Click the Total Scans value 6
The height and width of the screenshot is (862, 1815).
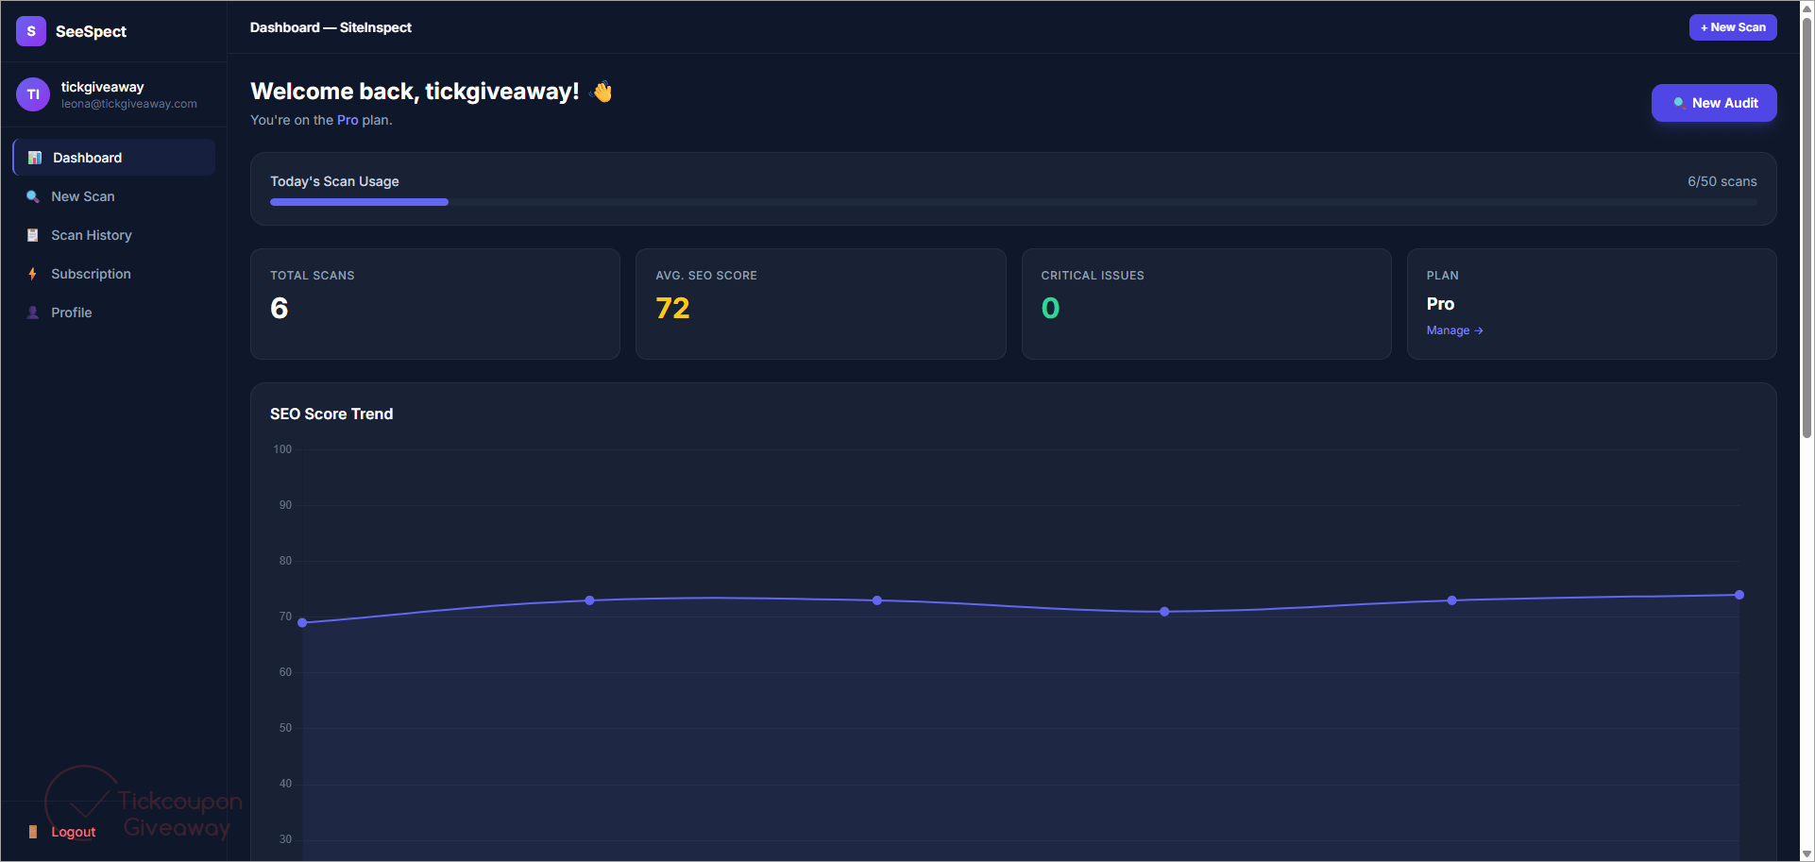pos(280,308)
